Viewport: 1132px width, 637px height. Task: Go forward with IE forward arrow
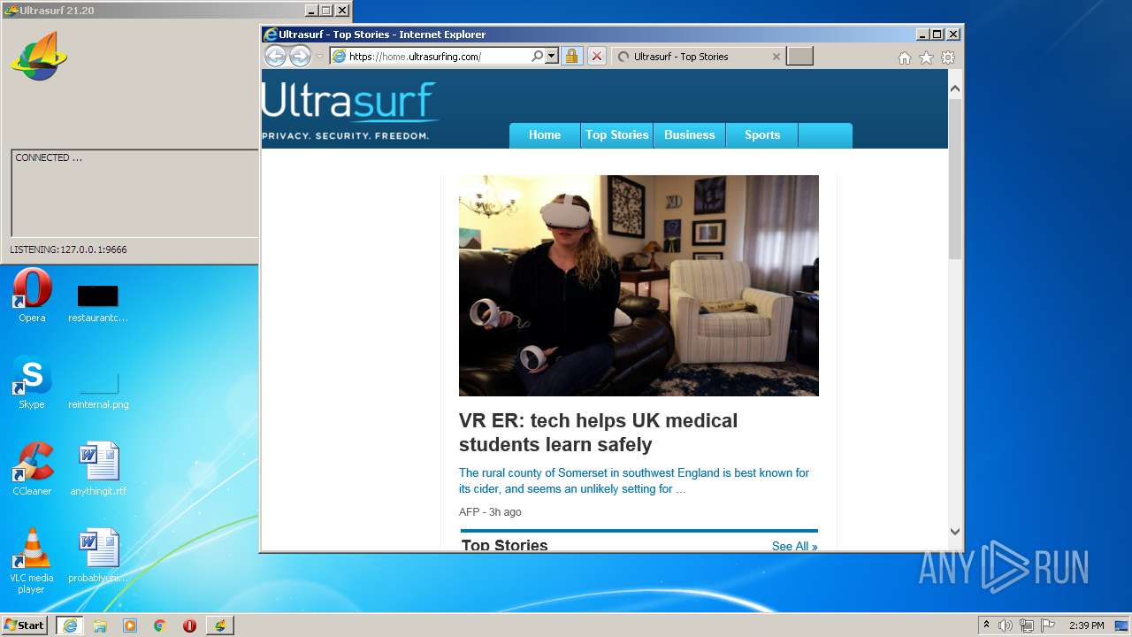coord(301,57)
